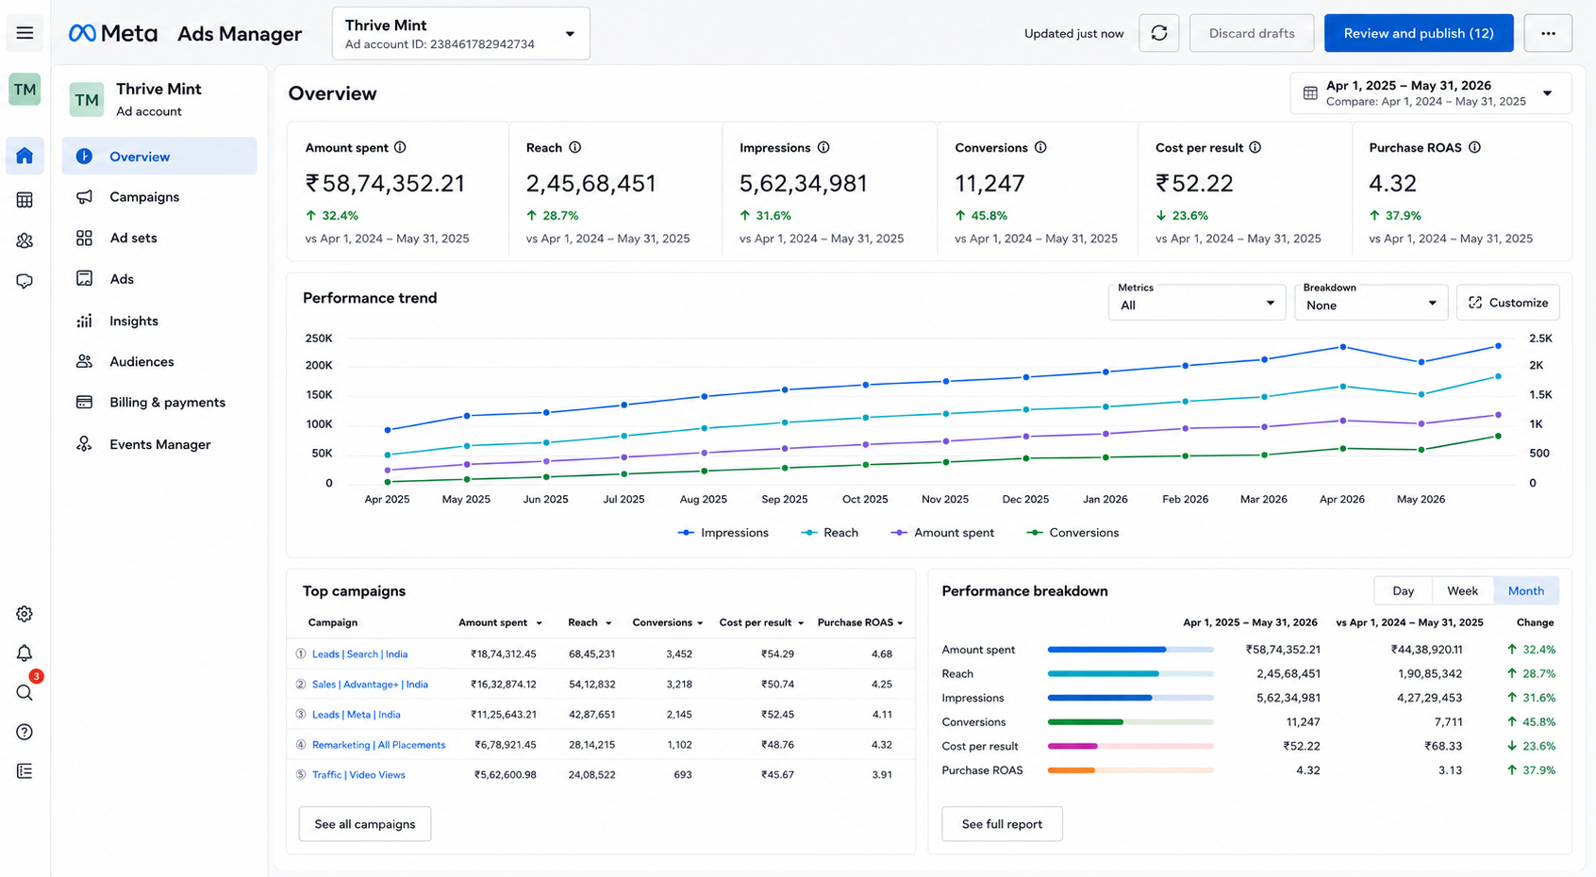
Task: Click the Events Manager icon
Action: 84,444
